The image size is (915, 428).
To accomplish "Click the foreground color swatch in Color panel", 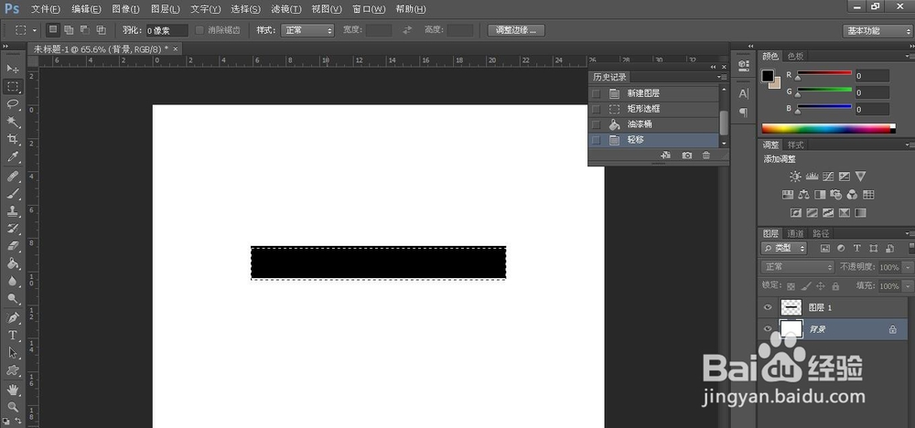I will tap(768, 76).
